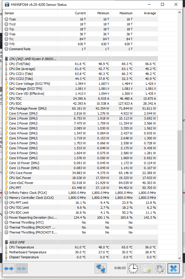The width and height of the screenshot is (185, 279).
Task: Click the icon beside CPU PPT Limit
Action: [x=6, y=203]
